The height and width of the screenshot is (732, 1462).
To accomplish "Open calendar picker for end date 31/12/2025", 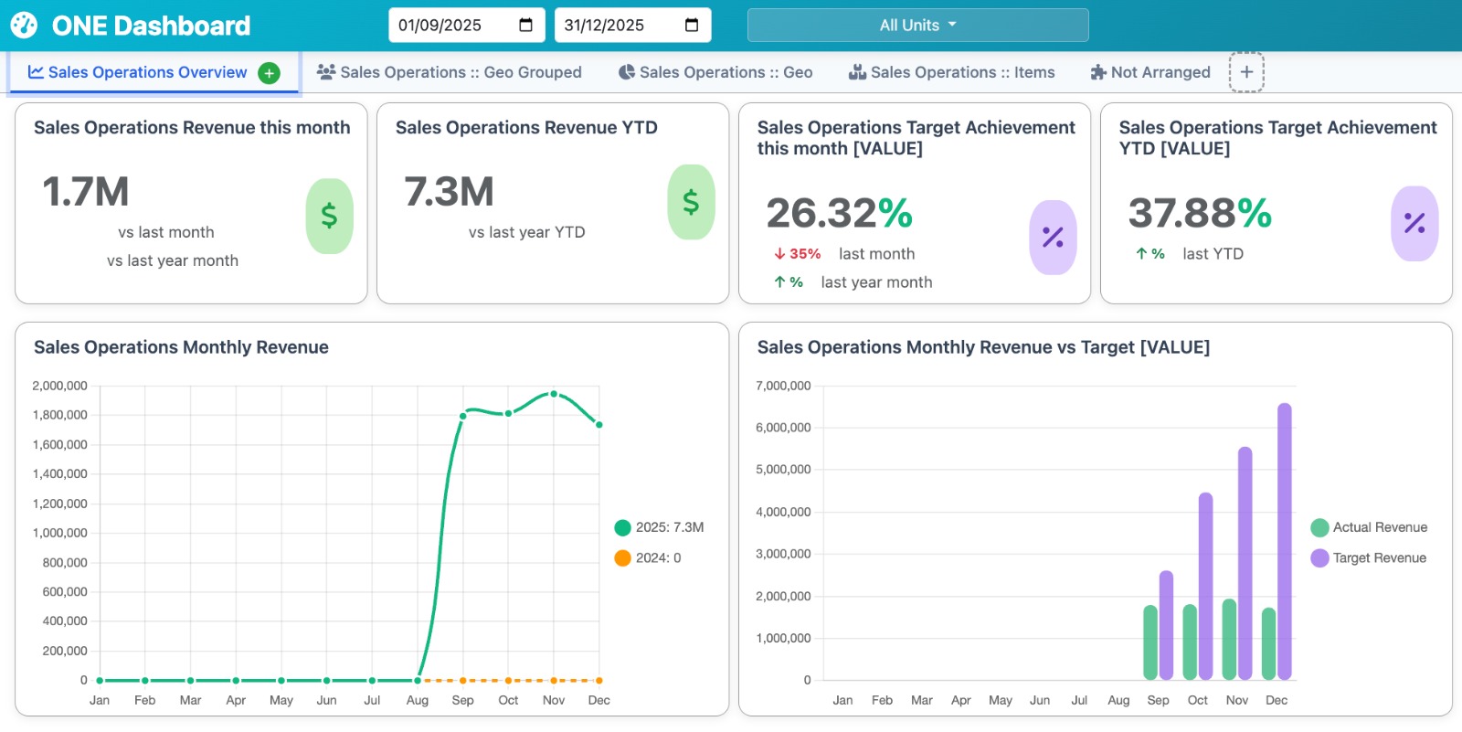I will click(x=692, y=26).
